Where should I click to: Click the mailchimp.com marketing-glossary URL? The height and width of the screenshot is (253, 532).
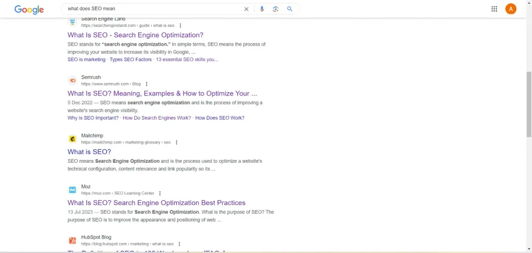click(x=126, y=143)
